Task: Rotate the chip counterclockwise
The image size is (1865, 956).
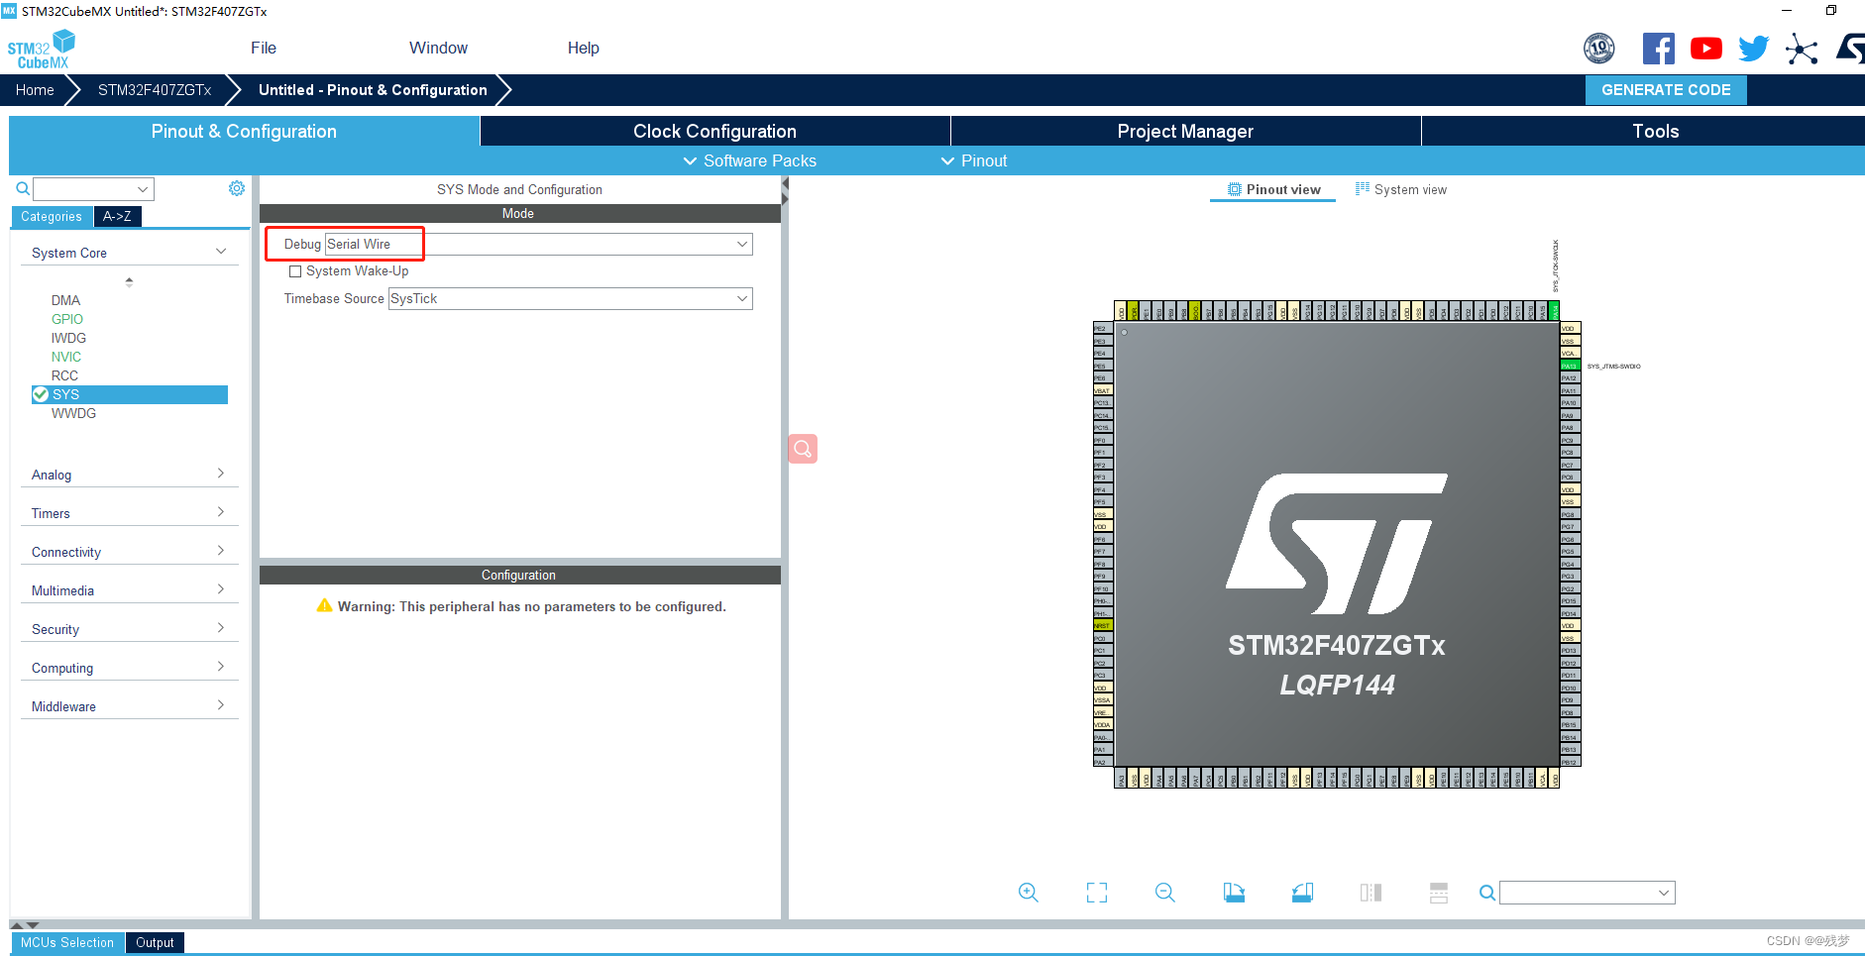Action: [x=1302, y=893]
